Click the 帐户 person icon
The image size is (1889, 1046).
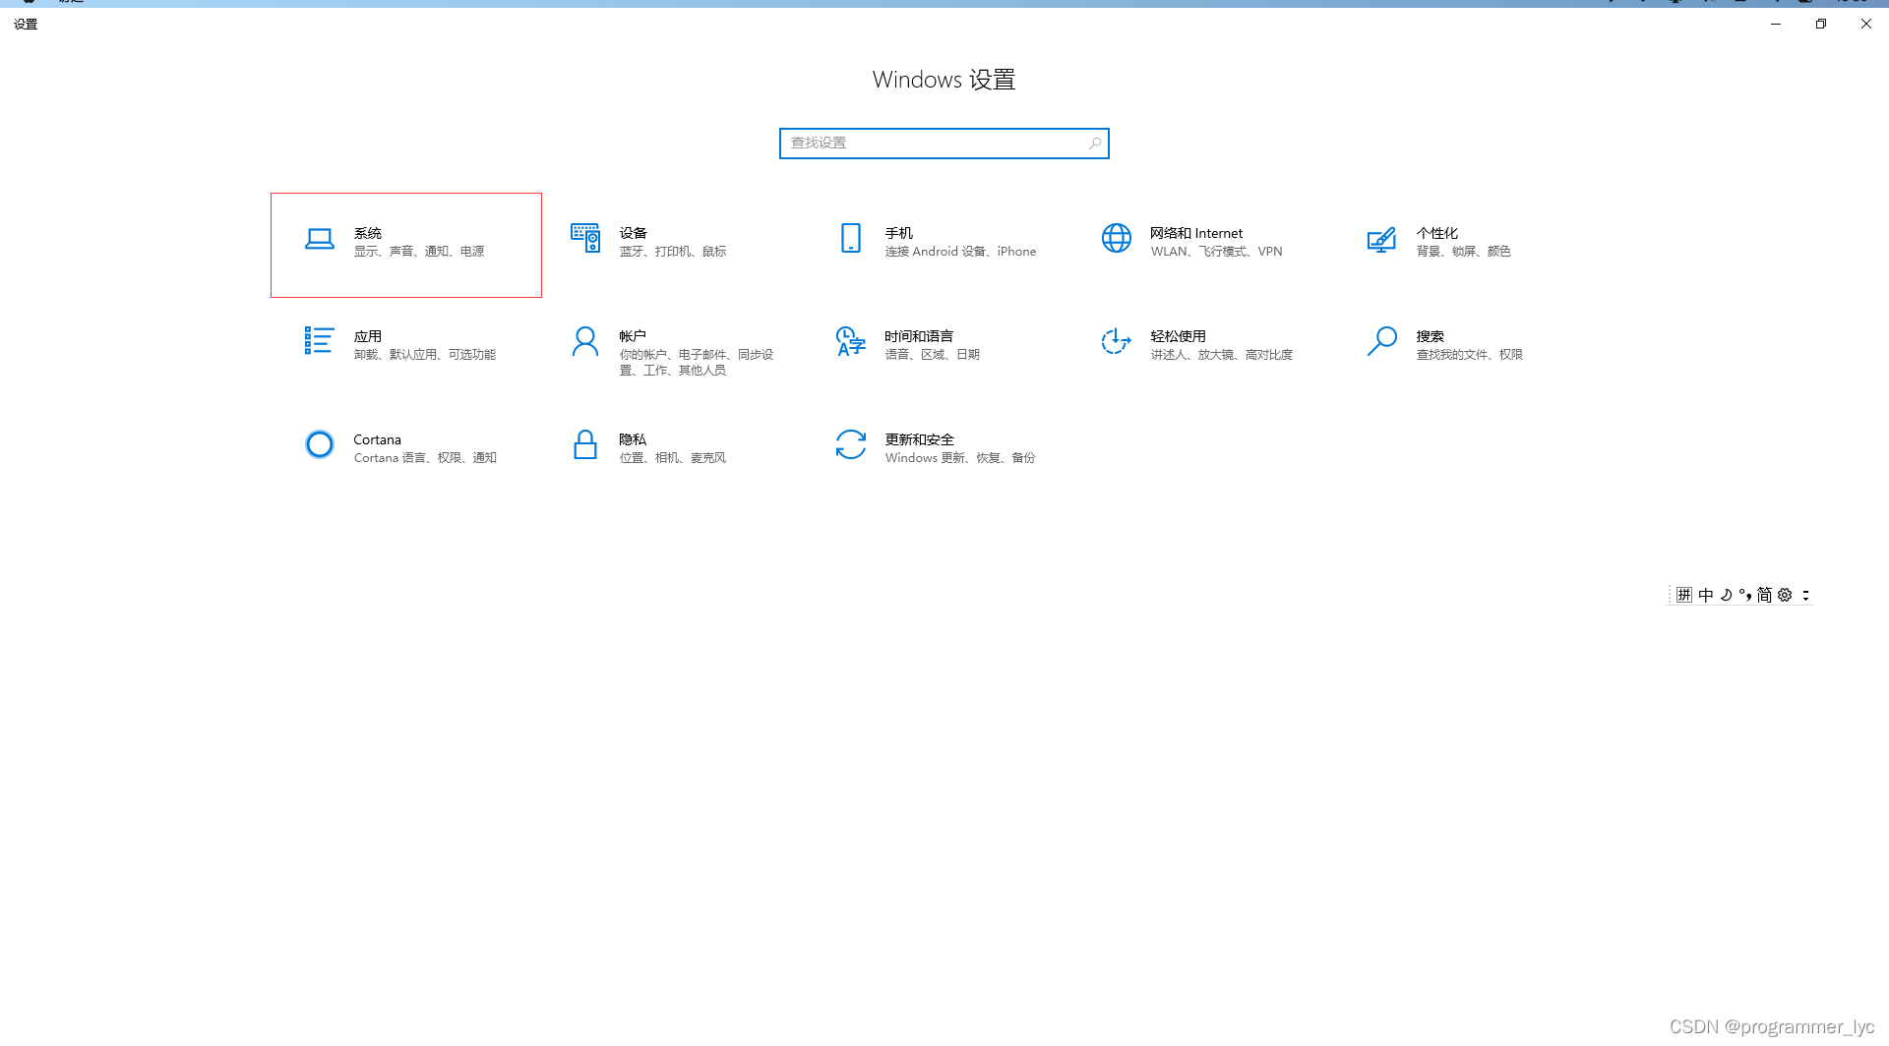[585, 341]
